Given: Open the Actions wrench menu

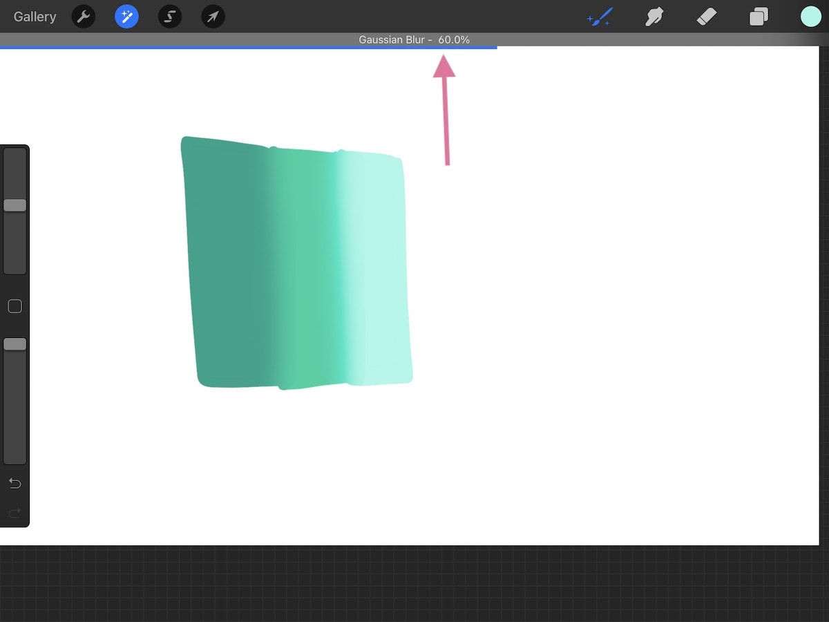Looking at the screenshot, I should click(x=84, y=17).
